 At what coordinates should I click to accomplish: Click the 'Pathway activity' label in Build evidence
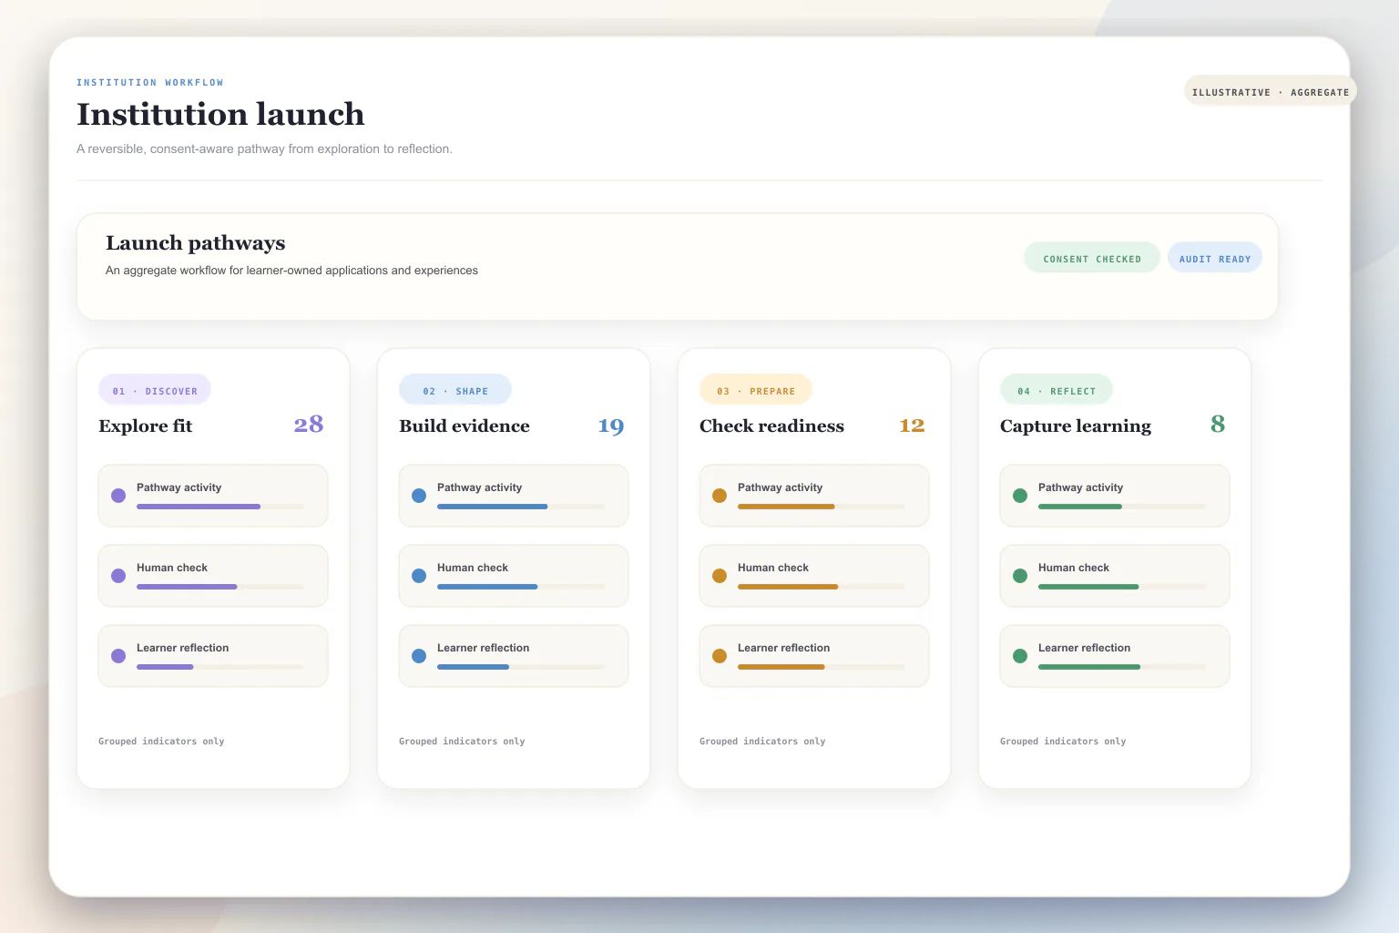click(x=480, y=487)
